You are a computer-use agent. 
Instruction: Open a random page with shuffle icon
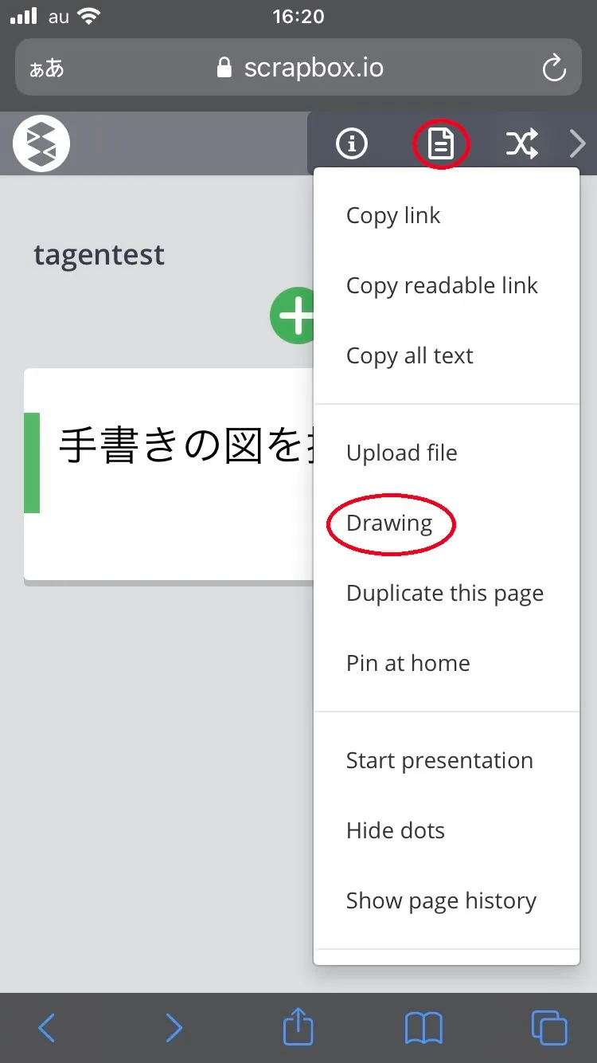(x=521, y=144)
